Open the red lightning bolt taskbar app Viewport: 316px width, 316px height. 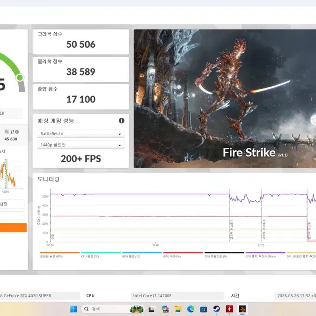(229, 309)
